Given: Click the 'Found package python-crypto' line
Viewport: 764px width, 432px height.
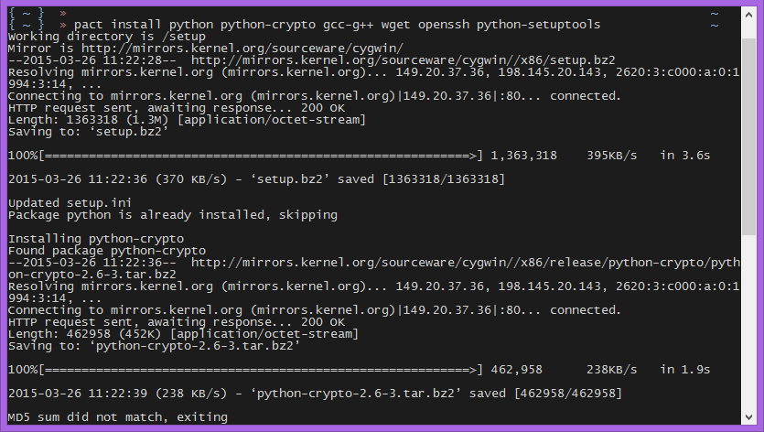Looking at the screenshot, I should point(106,250).
